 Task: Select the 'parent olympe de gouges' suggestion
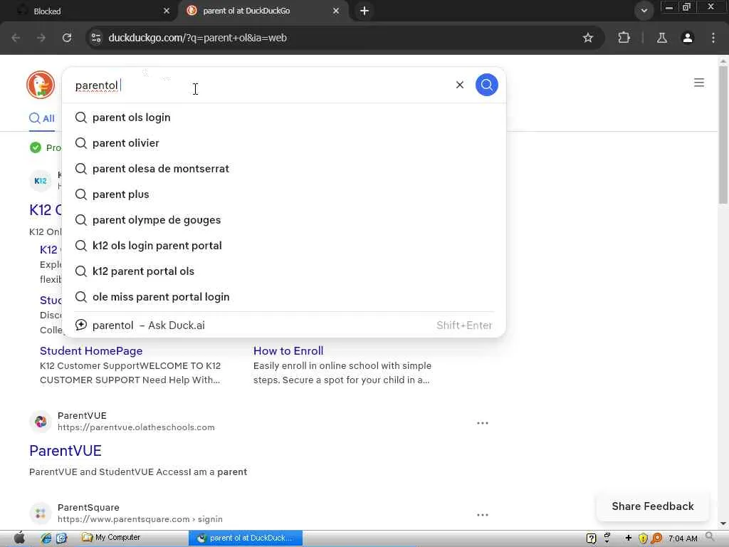[x=283, y=219]
